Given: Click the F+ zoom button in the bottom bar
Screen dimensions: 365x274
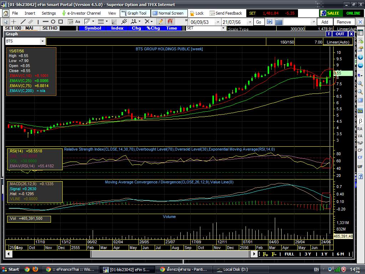Looking at the screenshot, I should pyautogui.click(x=265, y=254).
